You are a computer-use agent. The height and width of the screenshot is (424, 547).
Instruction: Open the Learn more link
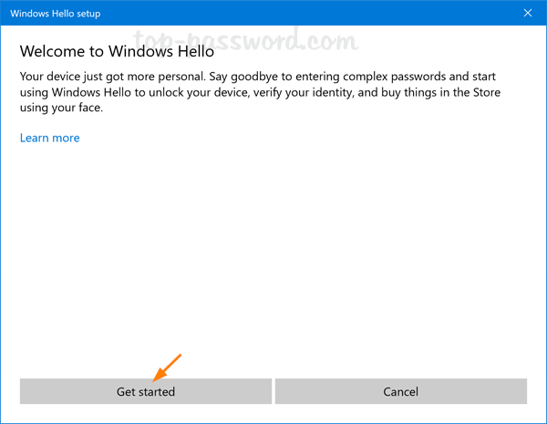(x=50, y=138)
